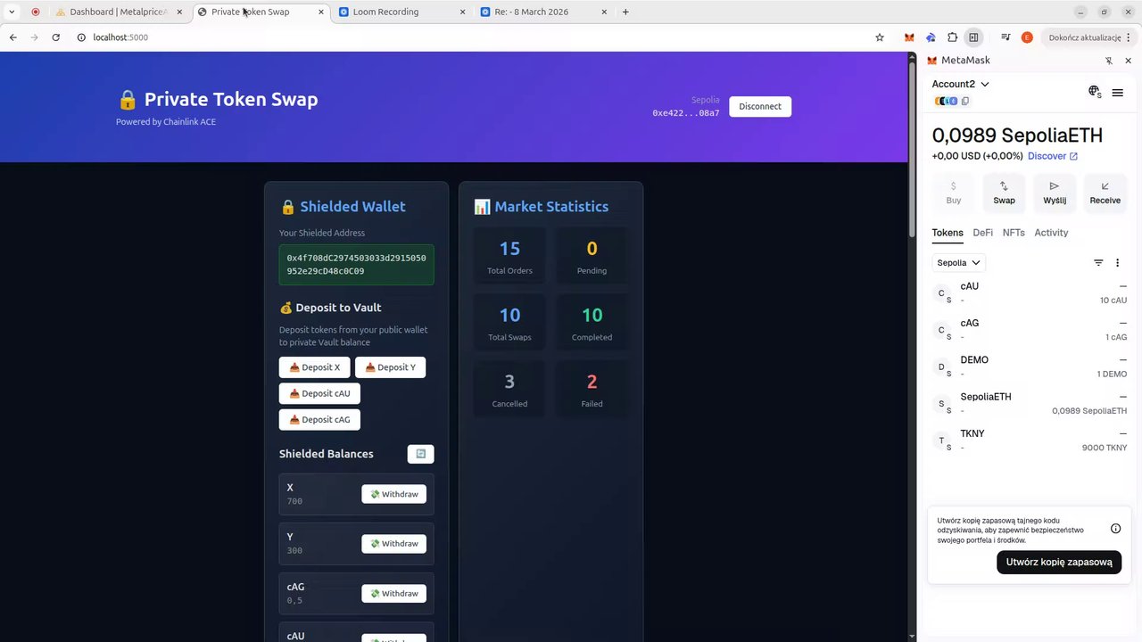The image size is (1142, 642).
Task: Switch to the Loom Recording tab
Action: [x=401, y=12]
